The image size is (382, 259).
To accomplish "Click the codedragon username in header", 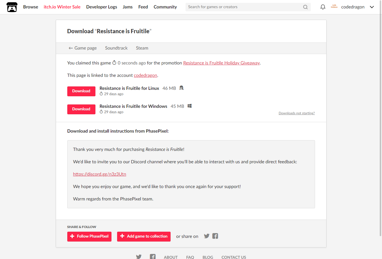I will 353,7.
